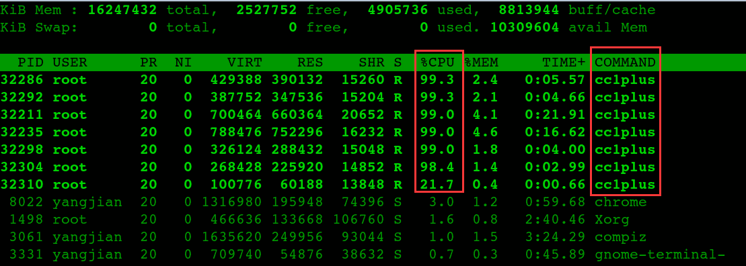Click the 1635620 VIRT value

(x=231, y=237)
